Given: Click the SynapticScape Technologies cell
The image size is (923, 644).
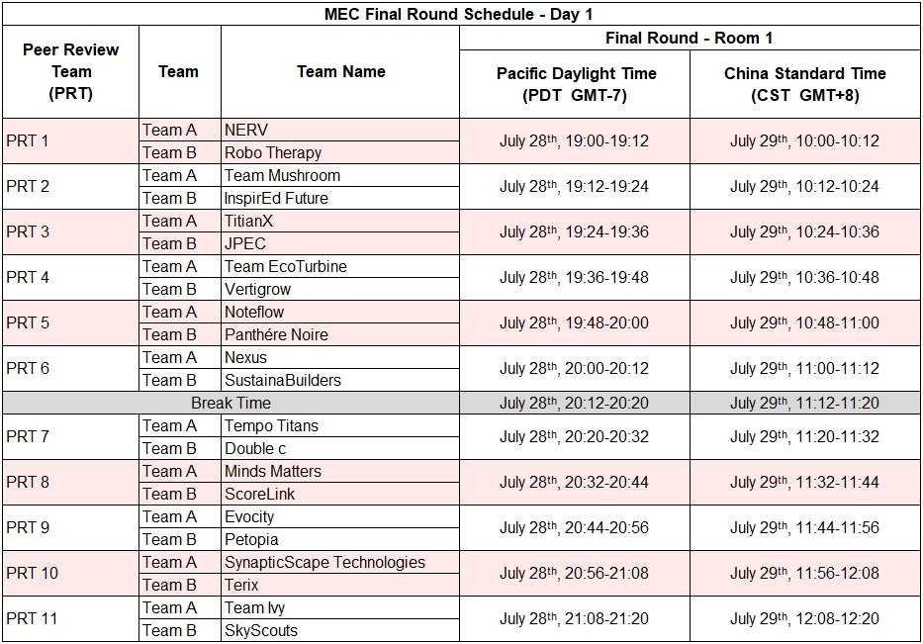Looking at the screenshot, I should point(324,562).
